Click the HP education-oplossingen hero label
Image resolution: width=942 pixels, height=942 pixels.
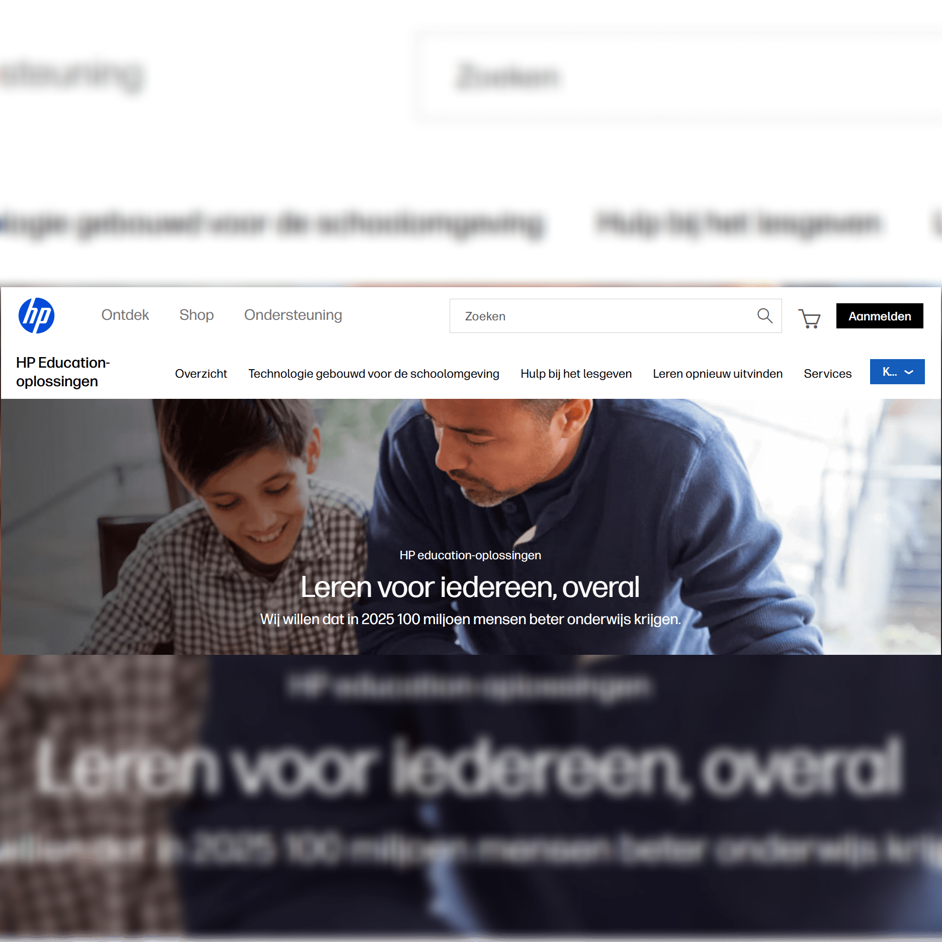pos(470,555)
